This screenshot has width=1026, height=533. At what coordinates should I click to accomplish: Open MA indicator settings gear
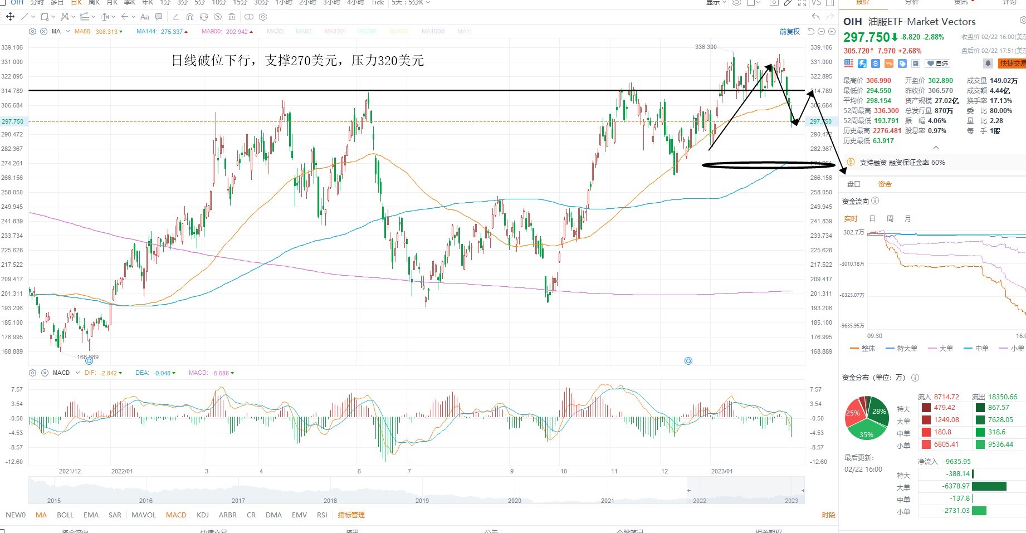pyautogui.click(x=32, y=31)
